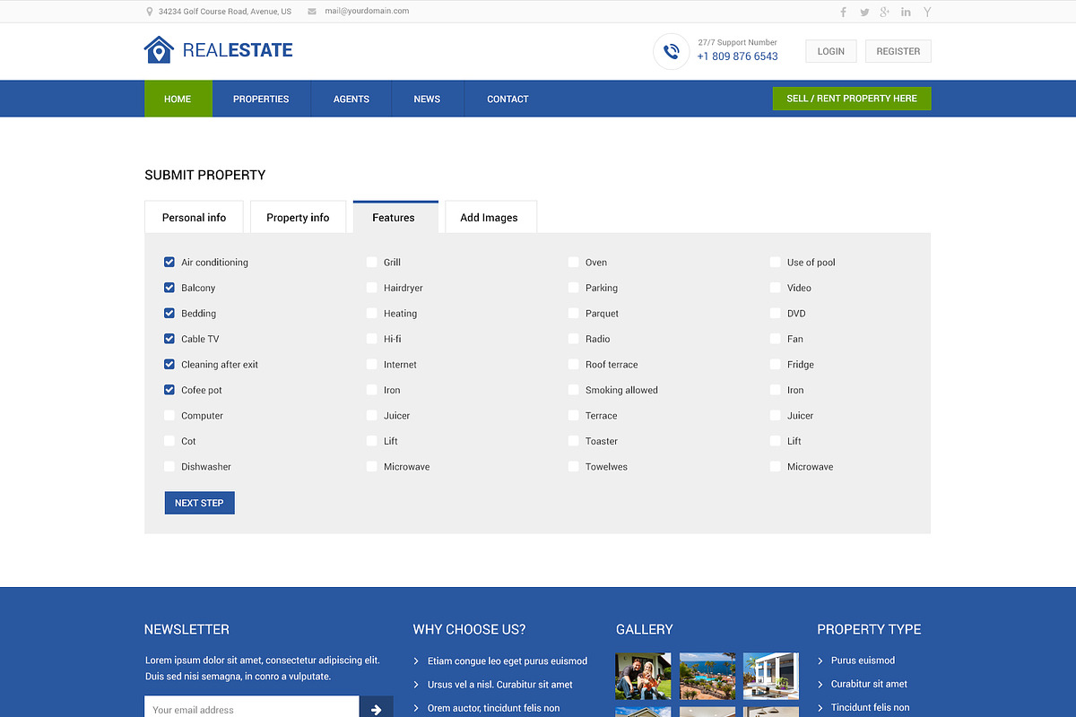Open the News nav item

point(427,99)
